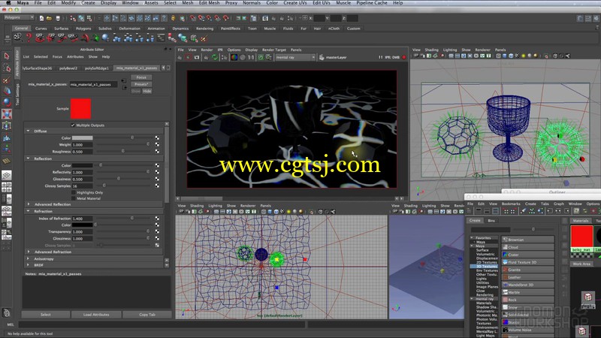Click the Copy Tab button
This screenshot has height=338, width=601.
147,315
